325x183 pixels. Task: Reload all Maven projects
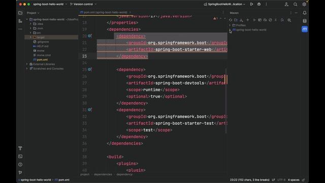[231, 20]
